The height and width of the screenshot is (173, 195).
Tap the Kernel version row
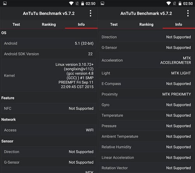[x=49, y=76]
